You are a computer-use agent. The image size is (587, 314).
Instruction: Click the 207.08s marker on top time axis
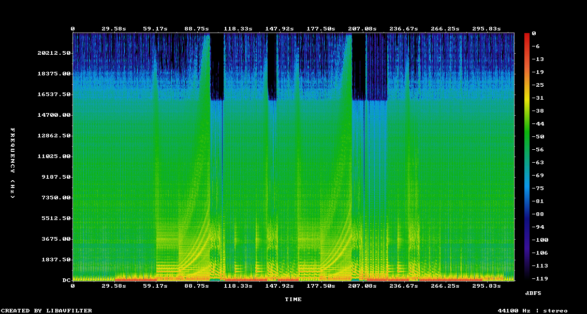click(363, 29)
